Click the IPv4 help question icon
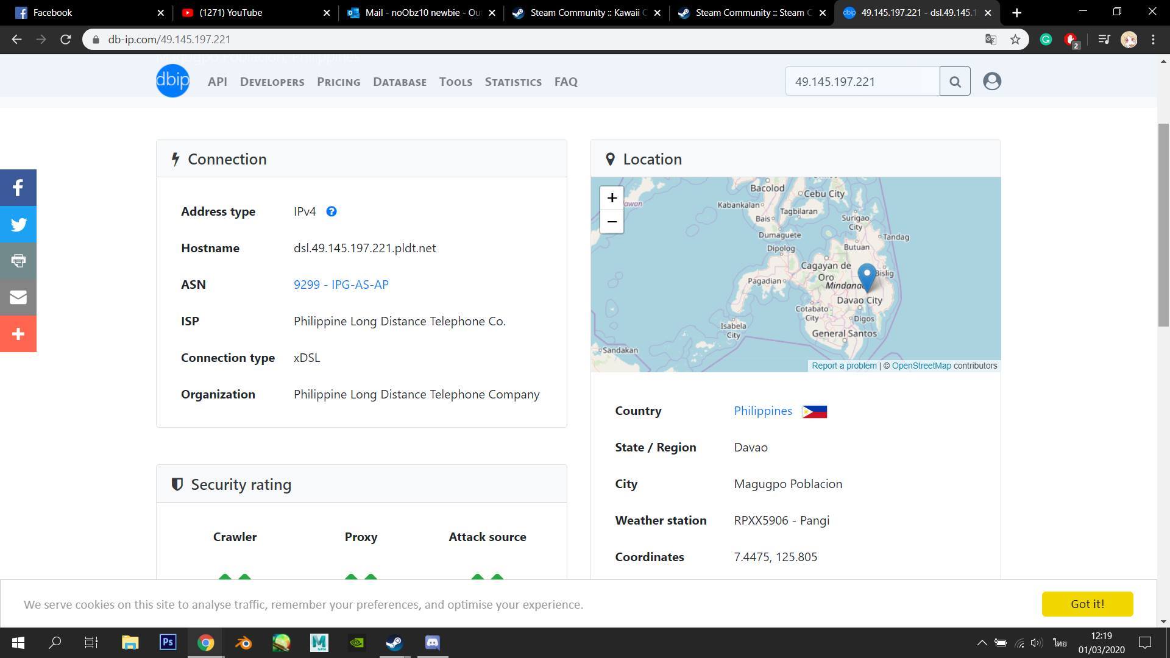Image resolution: width=1170 pixels, height=658 pixels. coord(331,211)
